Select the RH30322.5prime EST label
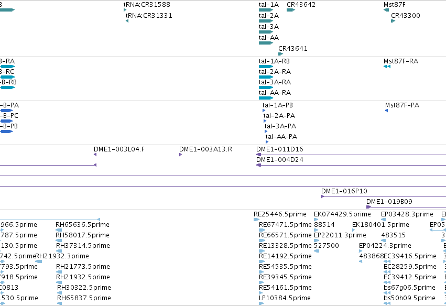This screenshot has height=306, width=446. click(84, 288)
